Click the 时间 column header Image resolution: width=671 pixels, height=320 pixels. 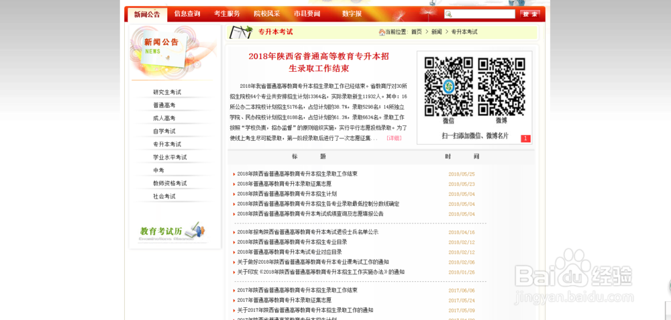[462, 156]
